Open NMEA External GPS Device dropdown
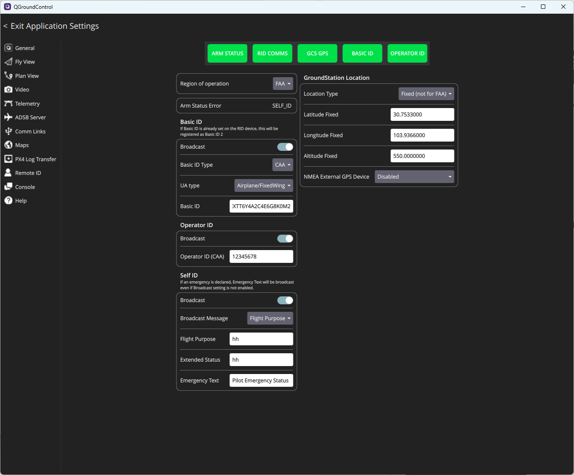The height and width of the screenshot is (475, 574). click(x=414, y=177)
